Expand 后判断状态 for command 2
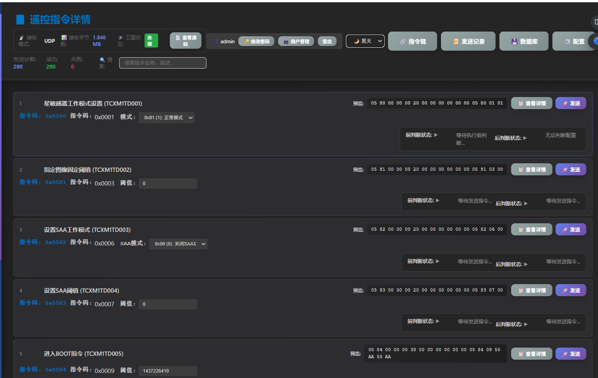 (x=511, y=203)
